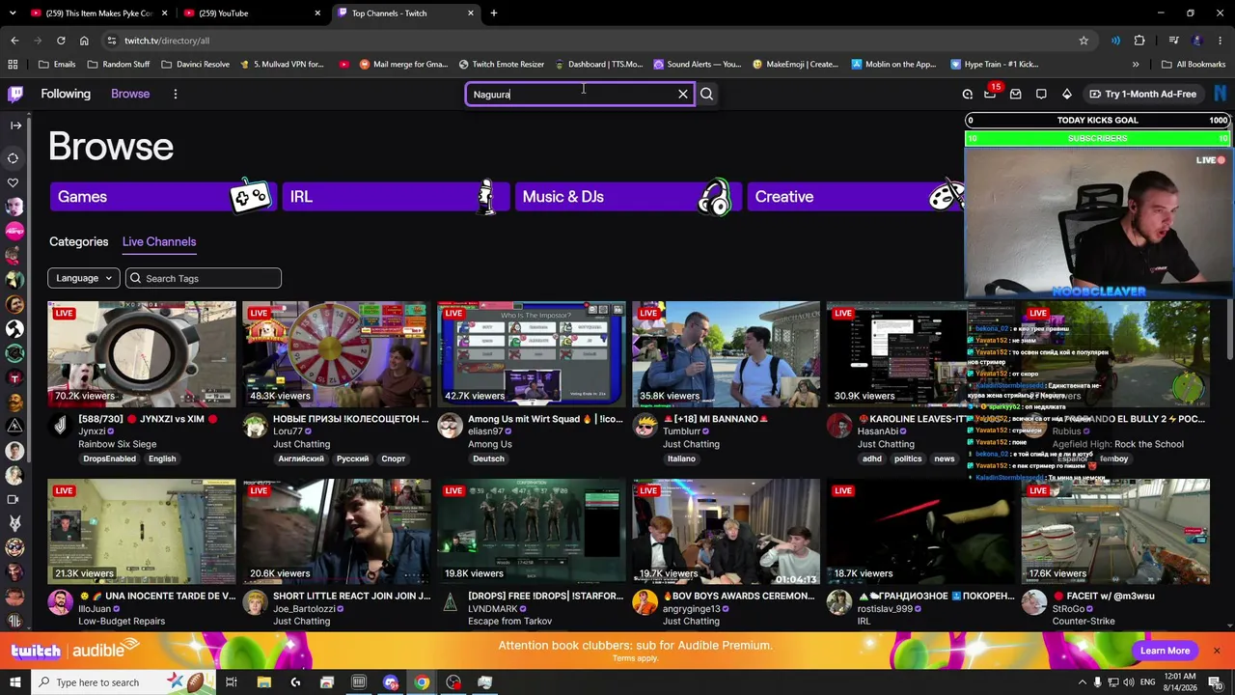This screenshot has width=1235, height=695.
Task: Bookmark this page with the star icon
Action: pyautogui.click(x=1084, y=41)
